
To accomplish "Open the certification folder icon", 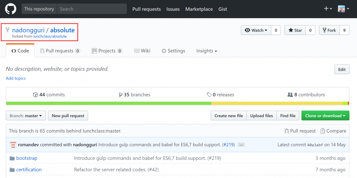I will [12, 170].
